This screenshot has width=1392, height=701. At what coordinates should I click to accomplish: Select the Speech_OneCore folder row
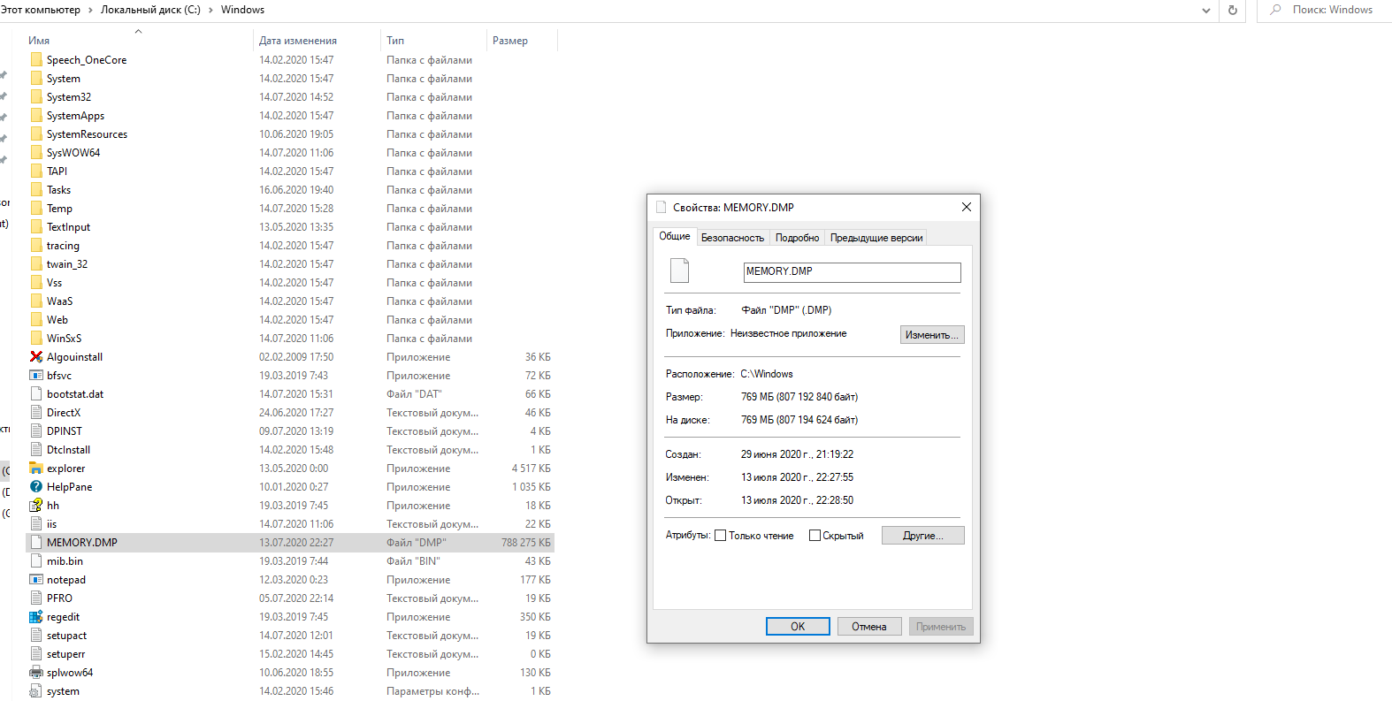(290, 60)
